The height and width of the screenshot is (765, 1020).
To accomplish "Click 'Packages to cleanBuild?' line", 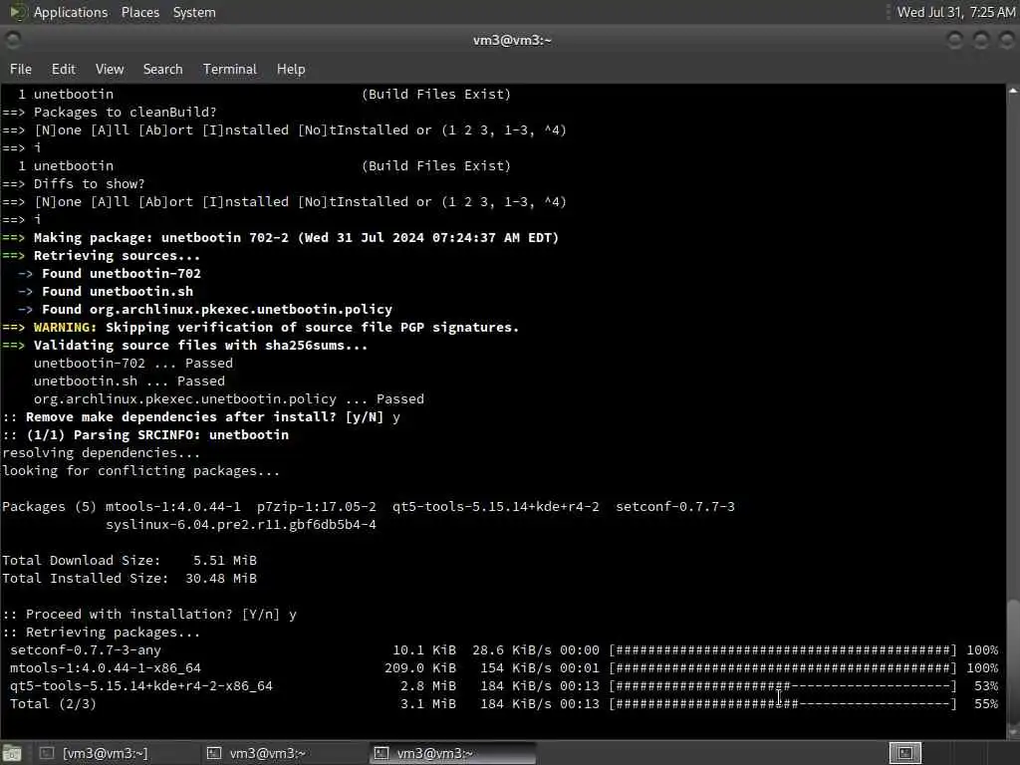I will [x=110, y=112].
